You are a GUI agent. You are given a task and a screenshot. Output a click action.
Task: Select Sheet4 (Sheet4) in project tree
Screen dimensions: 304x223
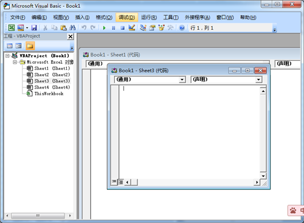52,87
